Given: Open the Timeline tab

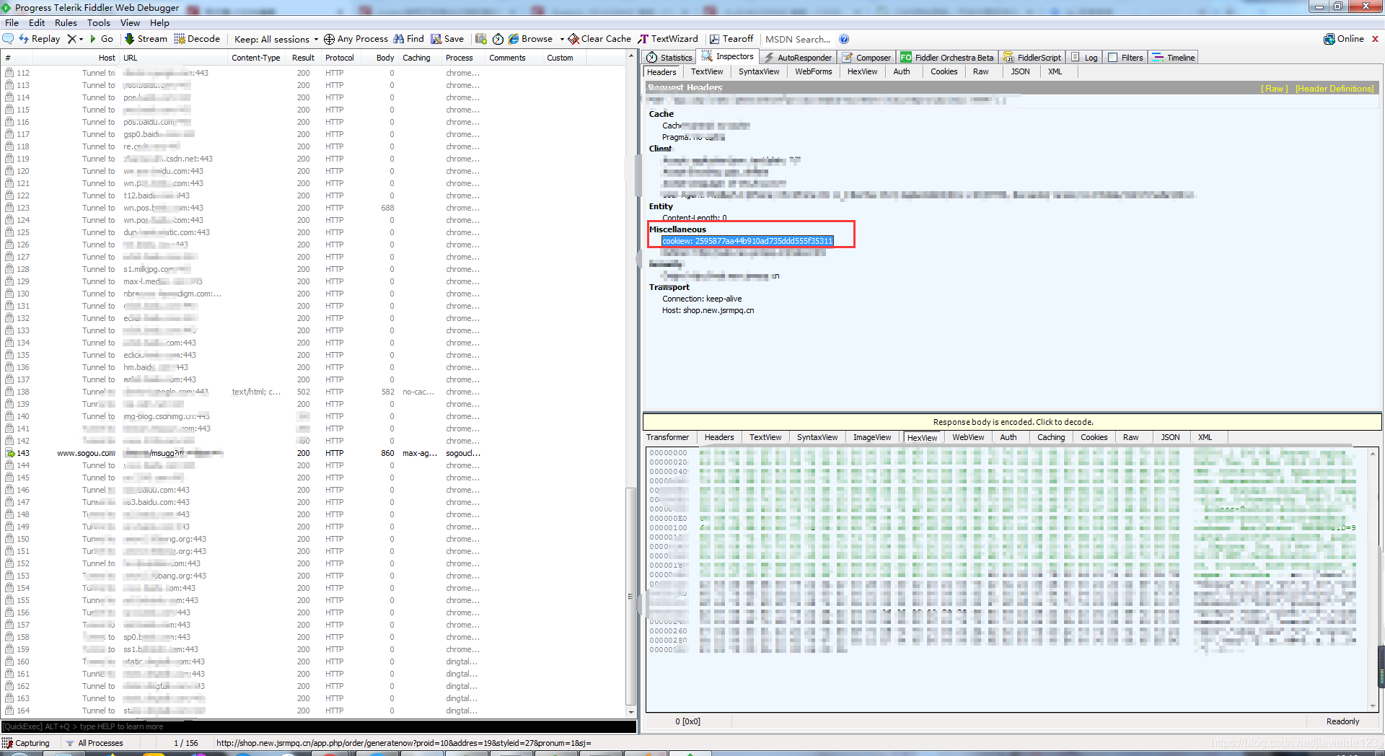Looking at the screenshot, I should 1174,57.
